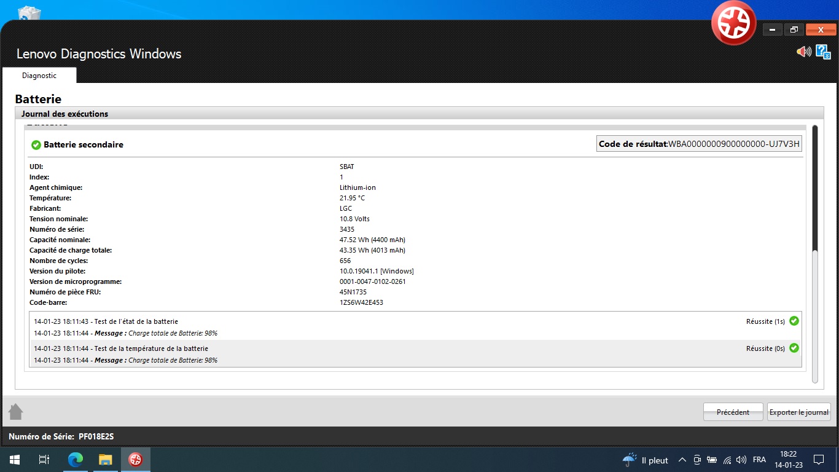Click green check beside Batterie secondaire

click(36, 145)
